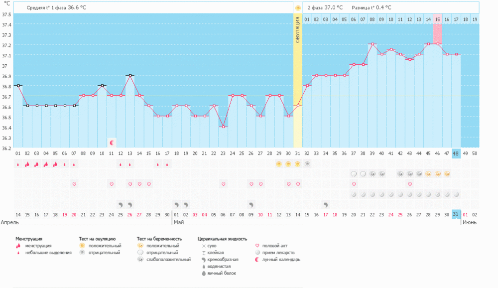Click the sun ovulation icon beside '2 фаза'

tap(298, 8)
